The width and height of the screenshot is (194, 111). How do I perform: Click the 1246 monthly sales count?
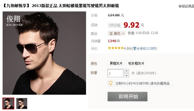[112, 41]
